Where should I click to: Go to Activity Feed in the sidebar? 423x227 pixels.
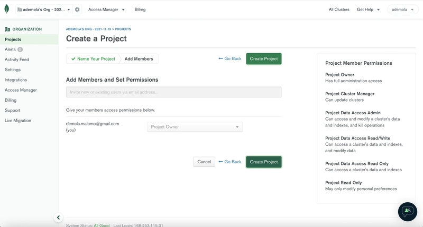pyautogui.click(x=17, y=60)
